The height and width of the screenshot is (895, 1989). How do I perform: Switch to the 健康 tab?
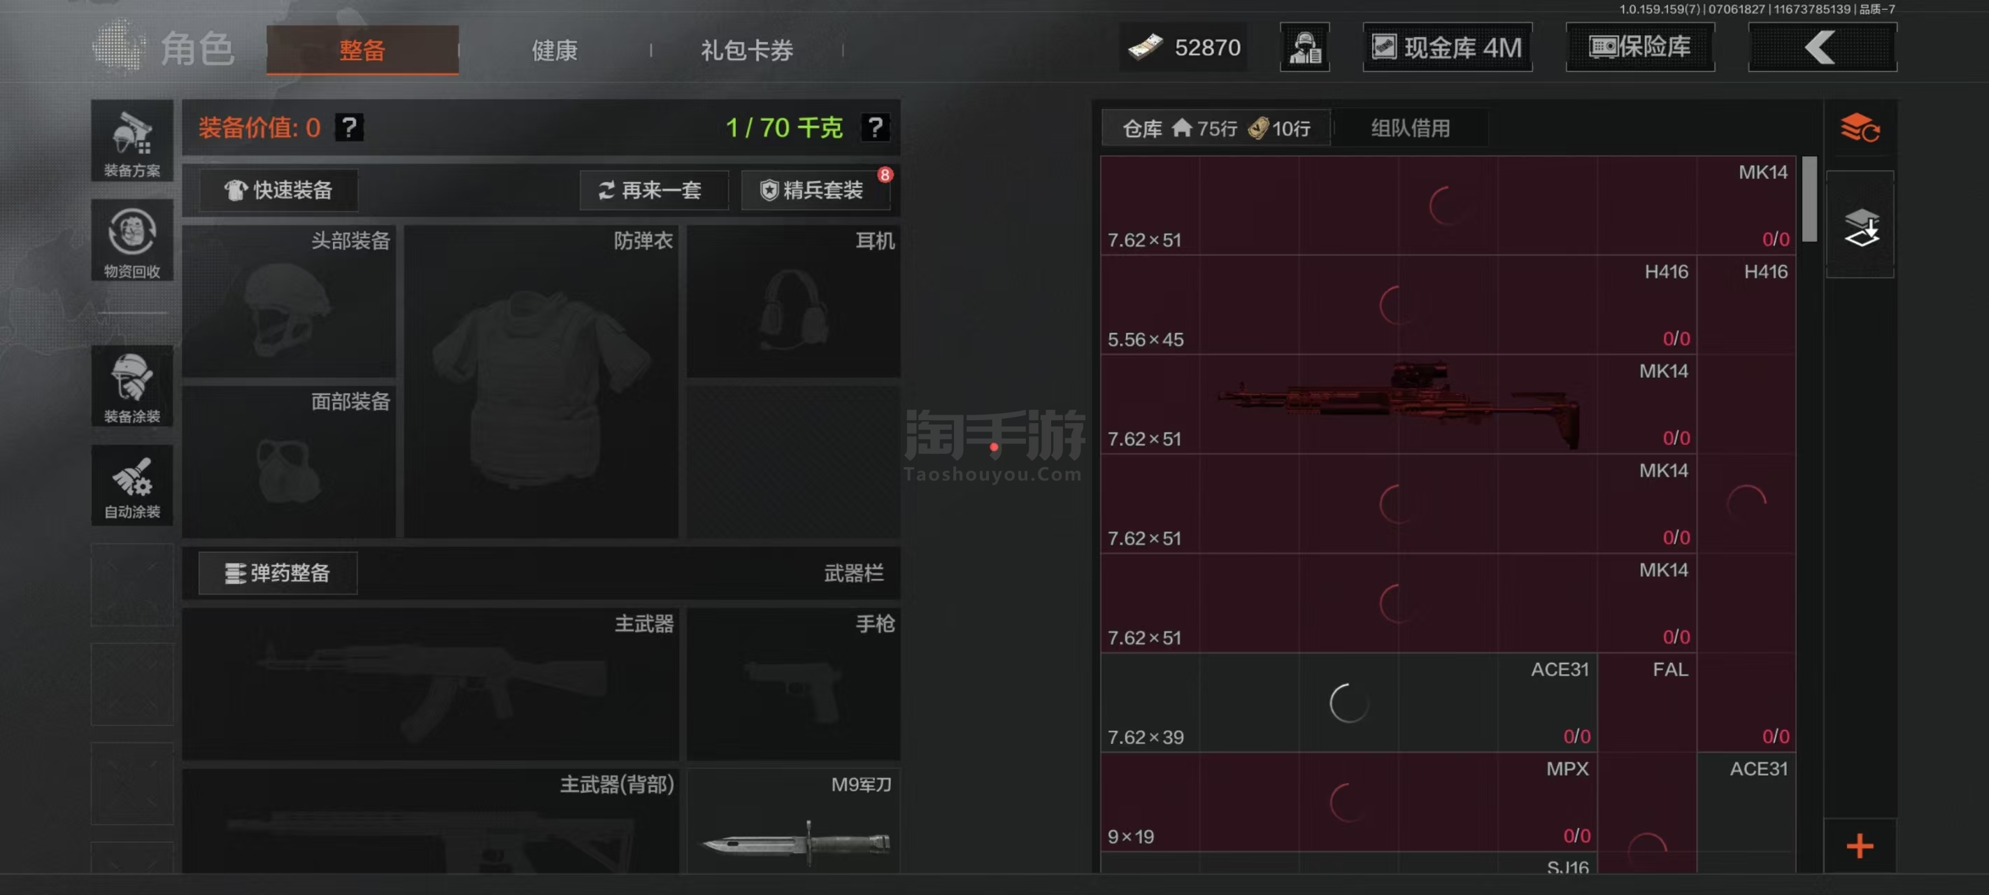pyautogui.click(x=555, y=50)
